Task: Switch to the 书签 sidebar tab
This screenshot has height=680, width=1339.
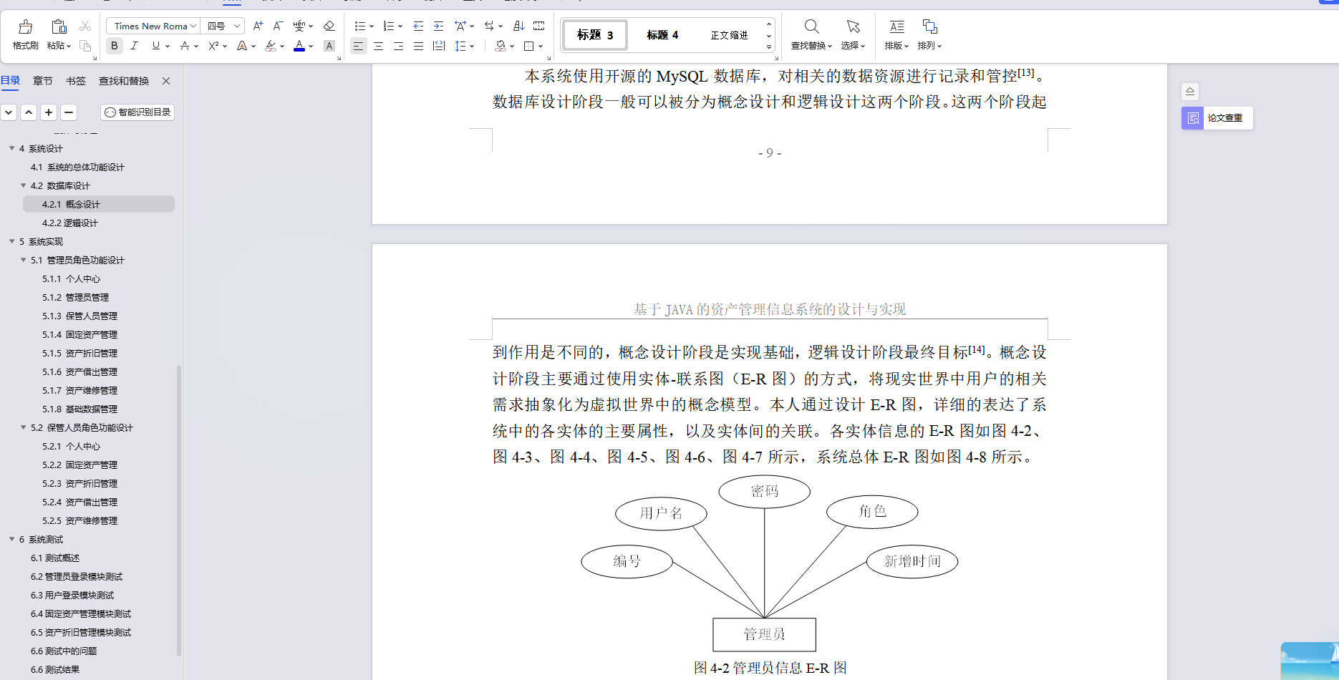Action: pyautogui.click(x=75, y=81)
